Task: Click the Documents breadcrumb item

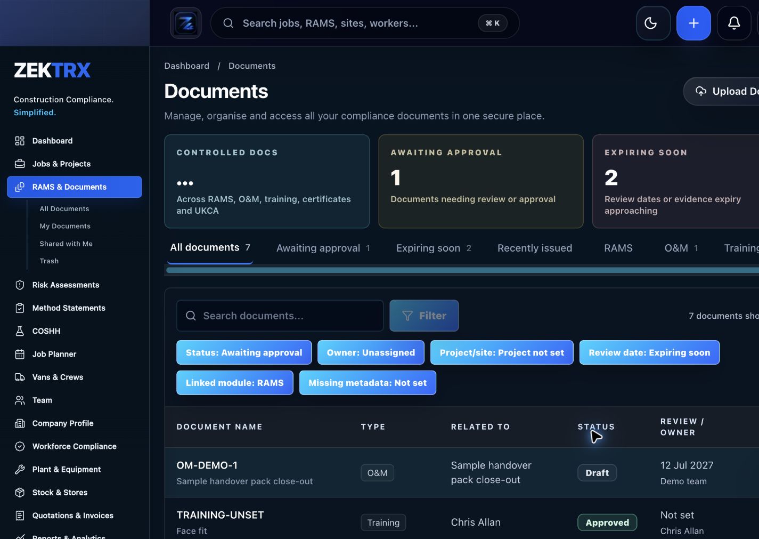Action: (252, 66)
